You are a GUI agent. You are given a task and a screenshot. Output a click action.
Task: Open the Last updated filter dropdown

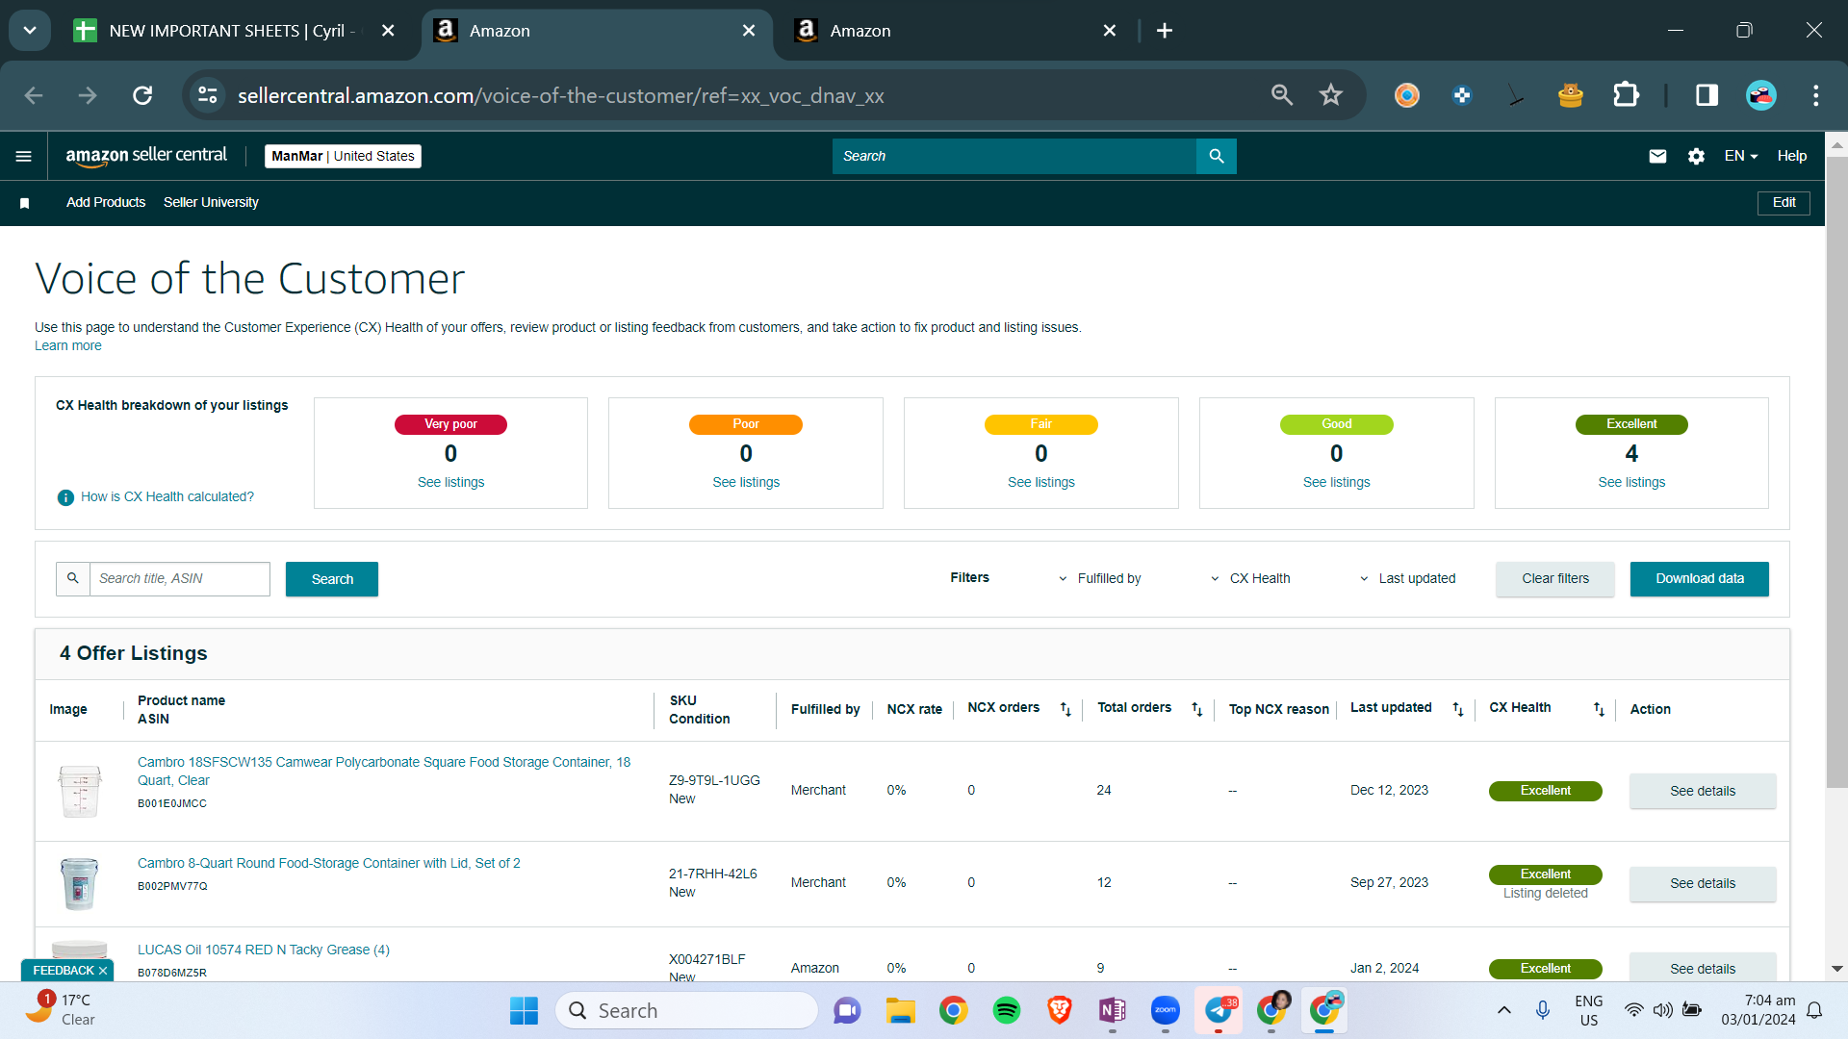pos(1407,578)
